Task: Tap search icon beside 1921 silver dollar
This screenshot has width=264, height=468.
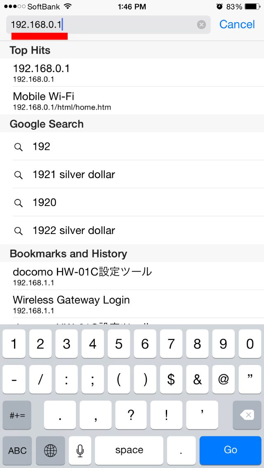Action: pos(19,175)
